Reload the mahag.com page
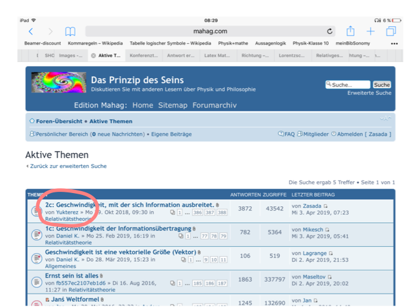413x308 pixels. (329, 31)
